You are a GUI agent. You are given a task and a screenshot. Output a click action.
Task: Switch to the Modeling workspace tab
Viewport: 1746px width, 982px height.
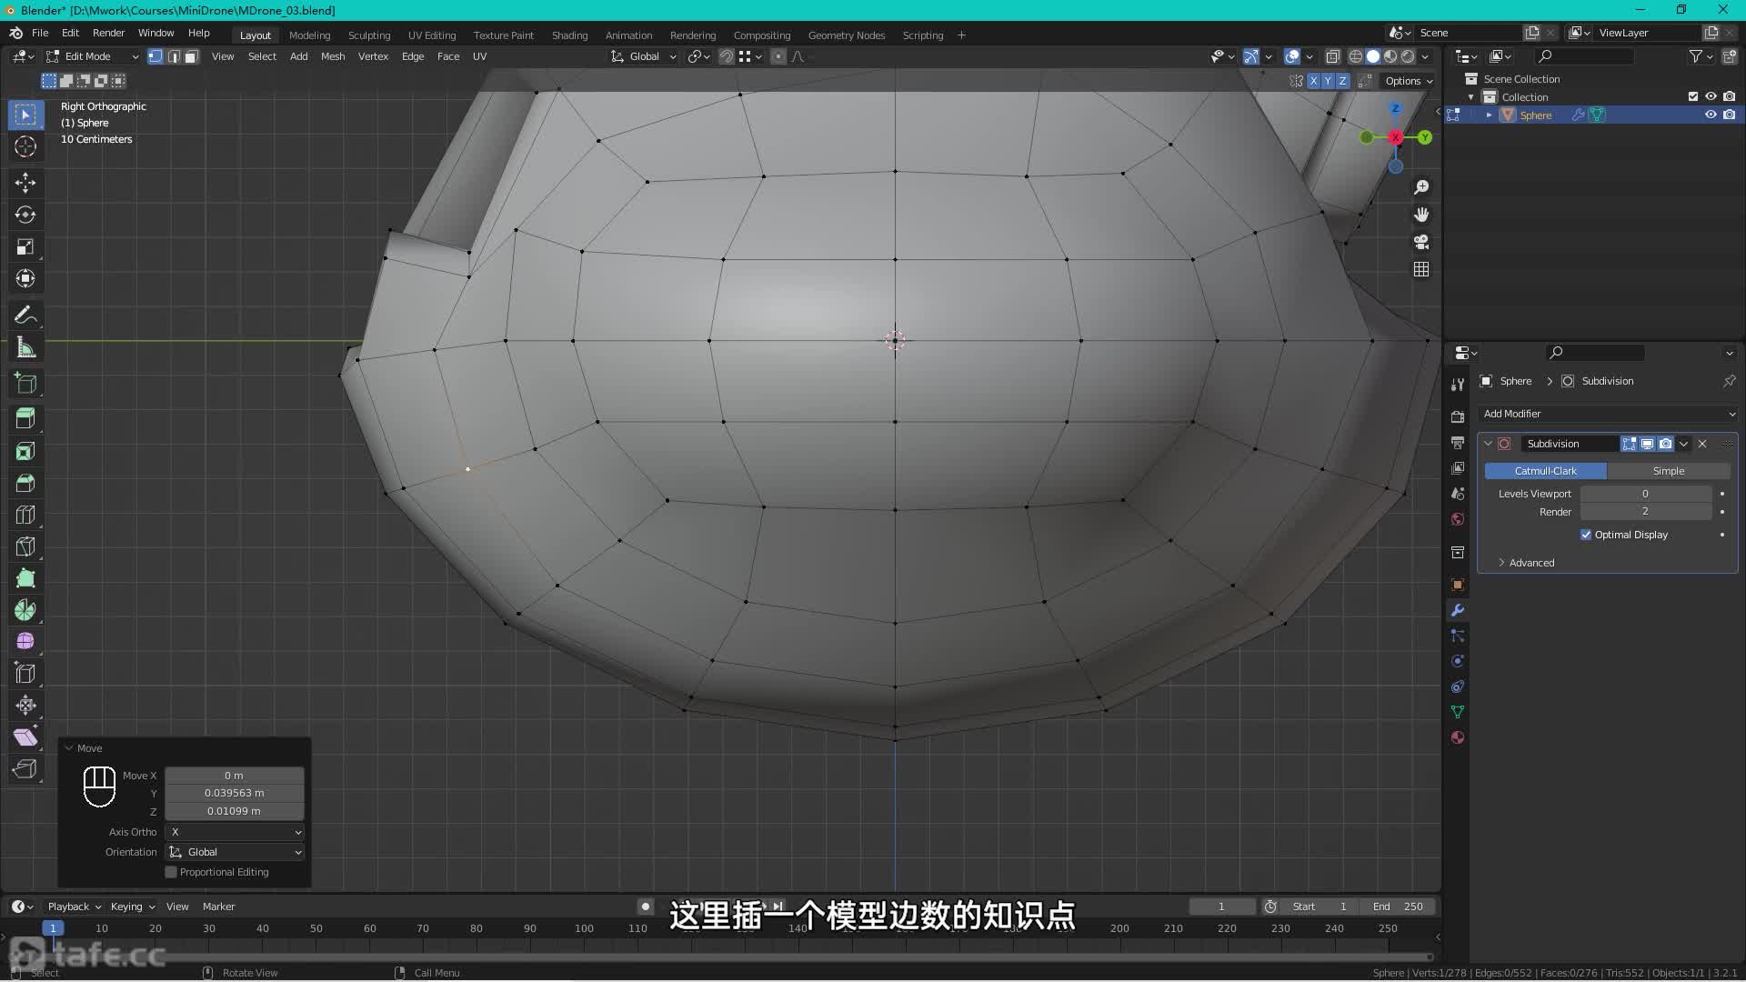(309, 35)
